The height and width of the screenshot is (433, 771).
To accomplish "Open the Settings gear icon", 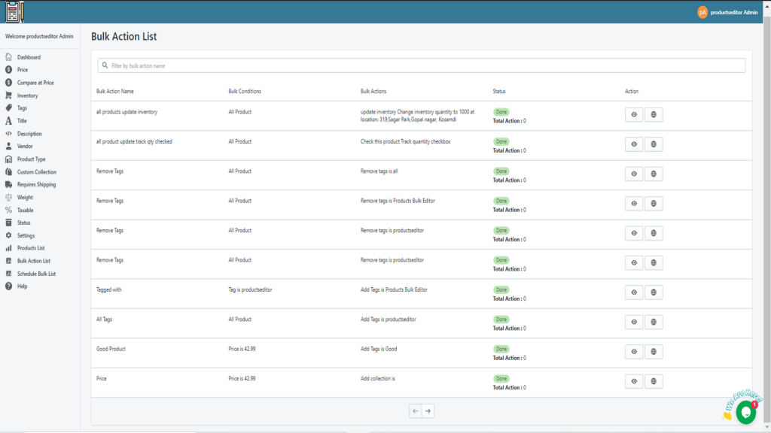I will (8, 235).
